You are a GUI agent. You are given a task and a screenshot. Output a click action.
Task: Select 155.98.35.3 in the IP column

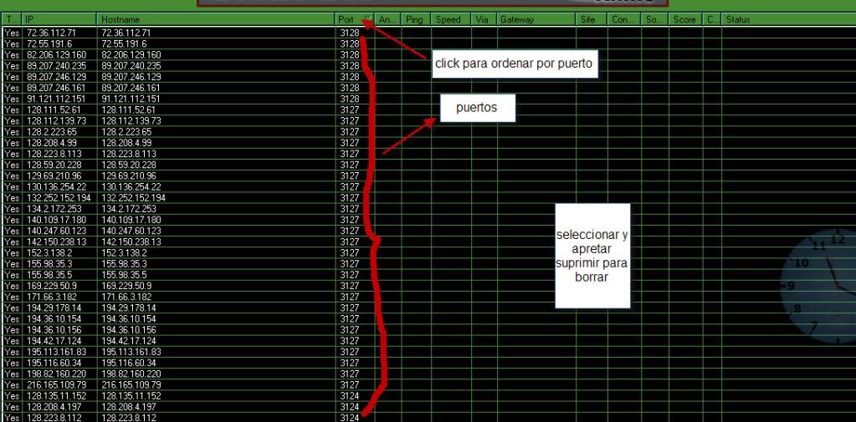[x=49, y=264]
